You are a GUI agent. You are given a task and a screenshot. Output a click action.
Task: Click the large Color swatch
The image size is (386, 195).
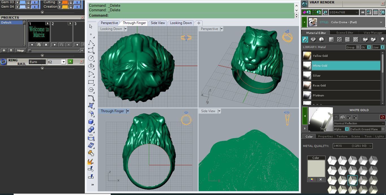coord(316,168)
